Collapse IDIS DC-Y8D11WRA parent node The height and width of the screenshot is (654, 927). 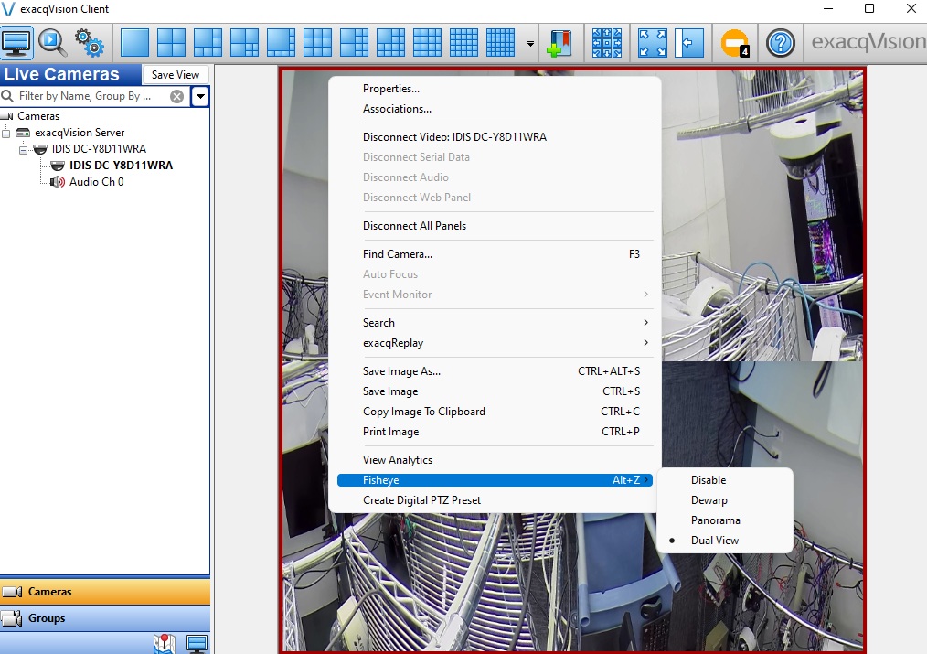[x=23, y=150]
